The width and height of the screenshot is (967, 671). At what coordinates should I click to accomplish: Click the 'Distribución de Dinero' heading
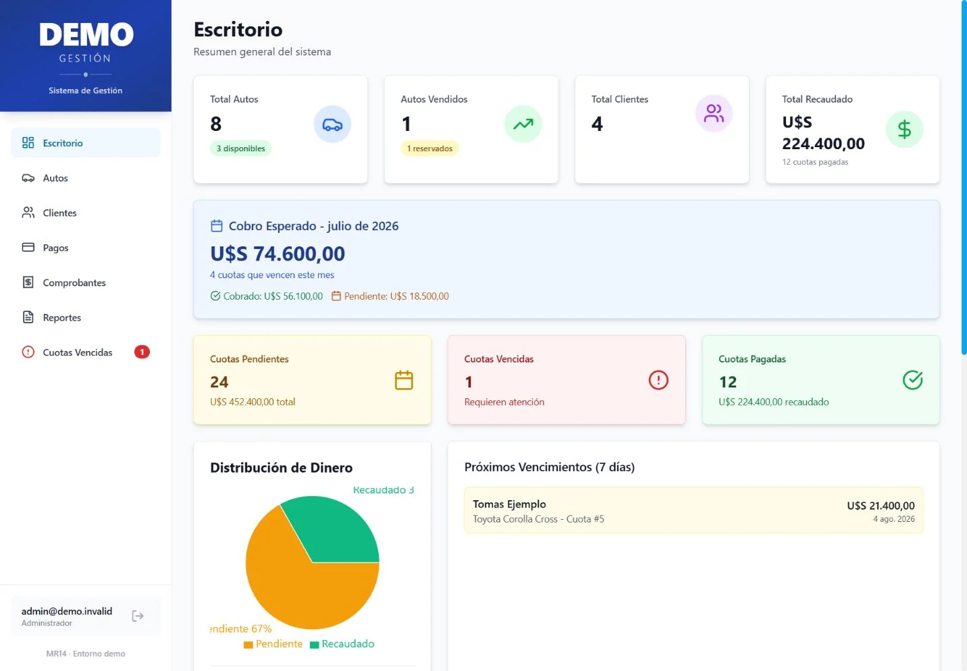[281, 468]
